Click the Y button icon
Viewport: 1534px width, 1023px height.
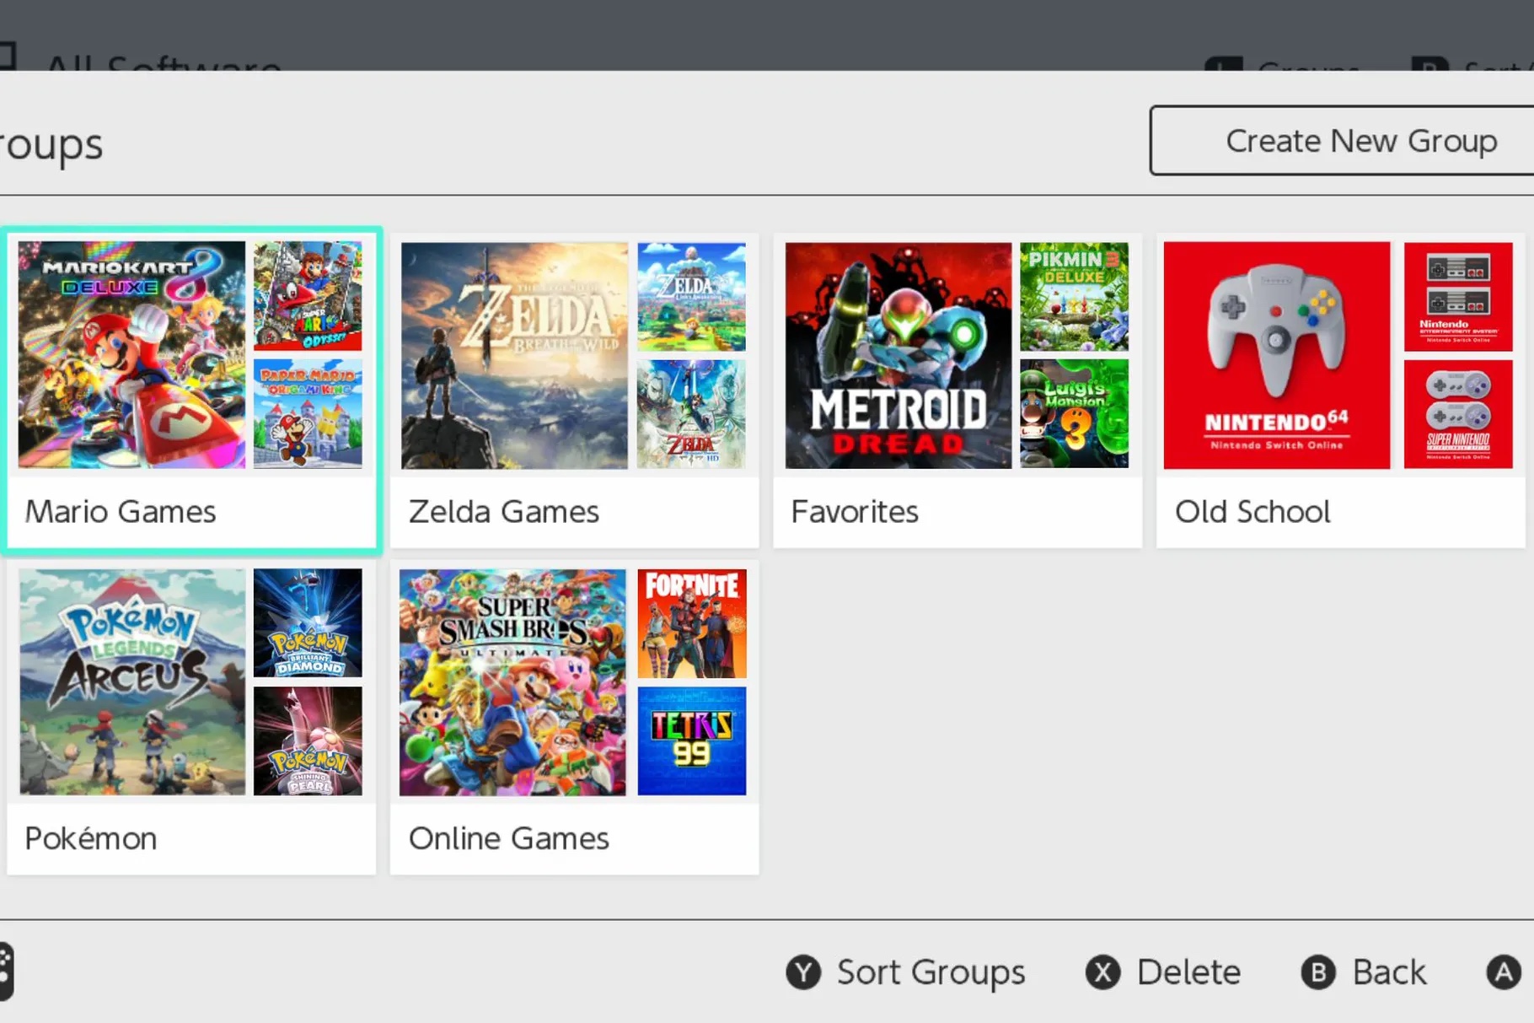pos(803,972)
